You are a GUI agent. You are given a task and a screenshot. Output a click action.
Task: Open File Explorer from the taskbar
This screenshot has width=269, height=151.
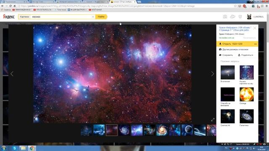(23, 148)
